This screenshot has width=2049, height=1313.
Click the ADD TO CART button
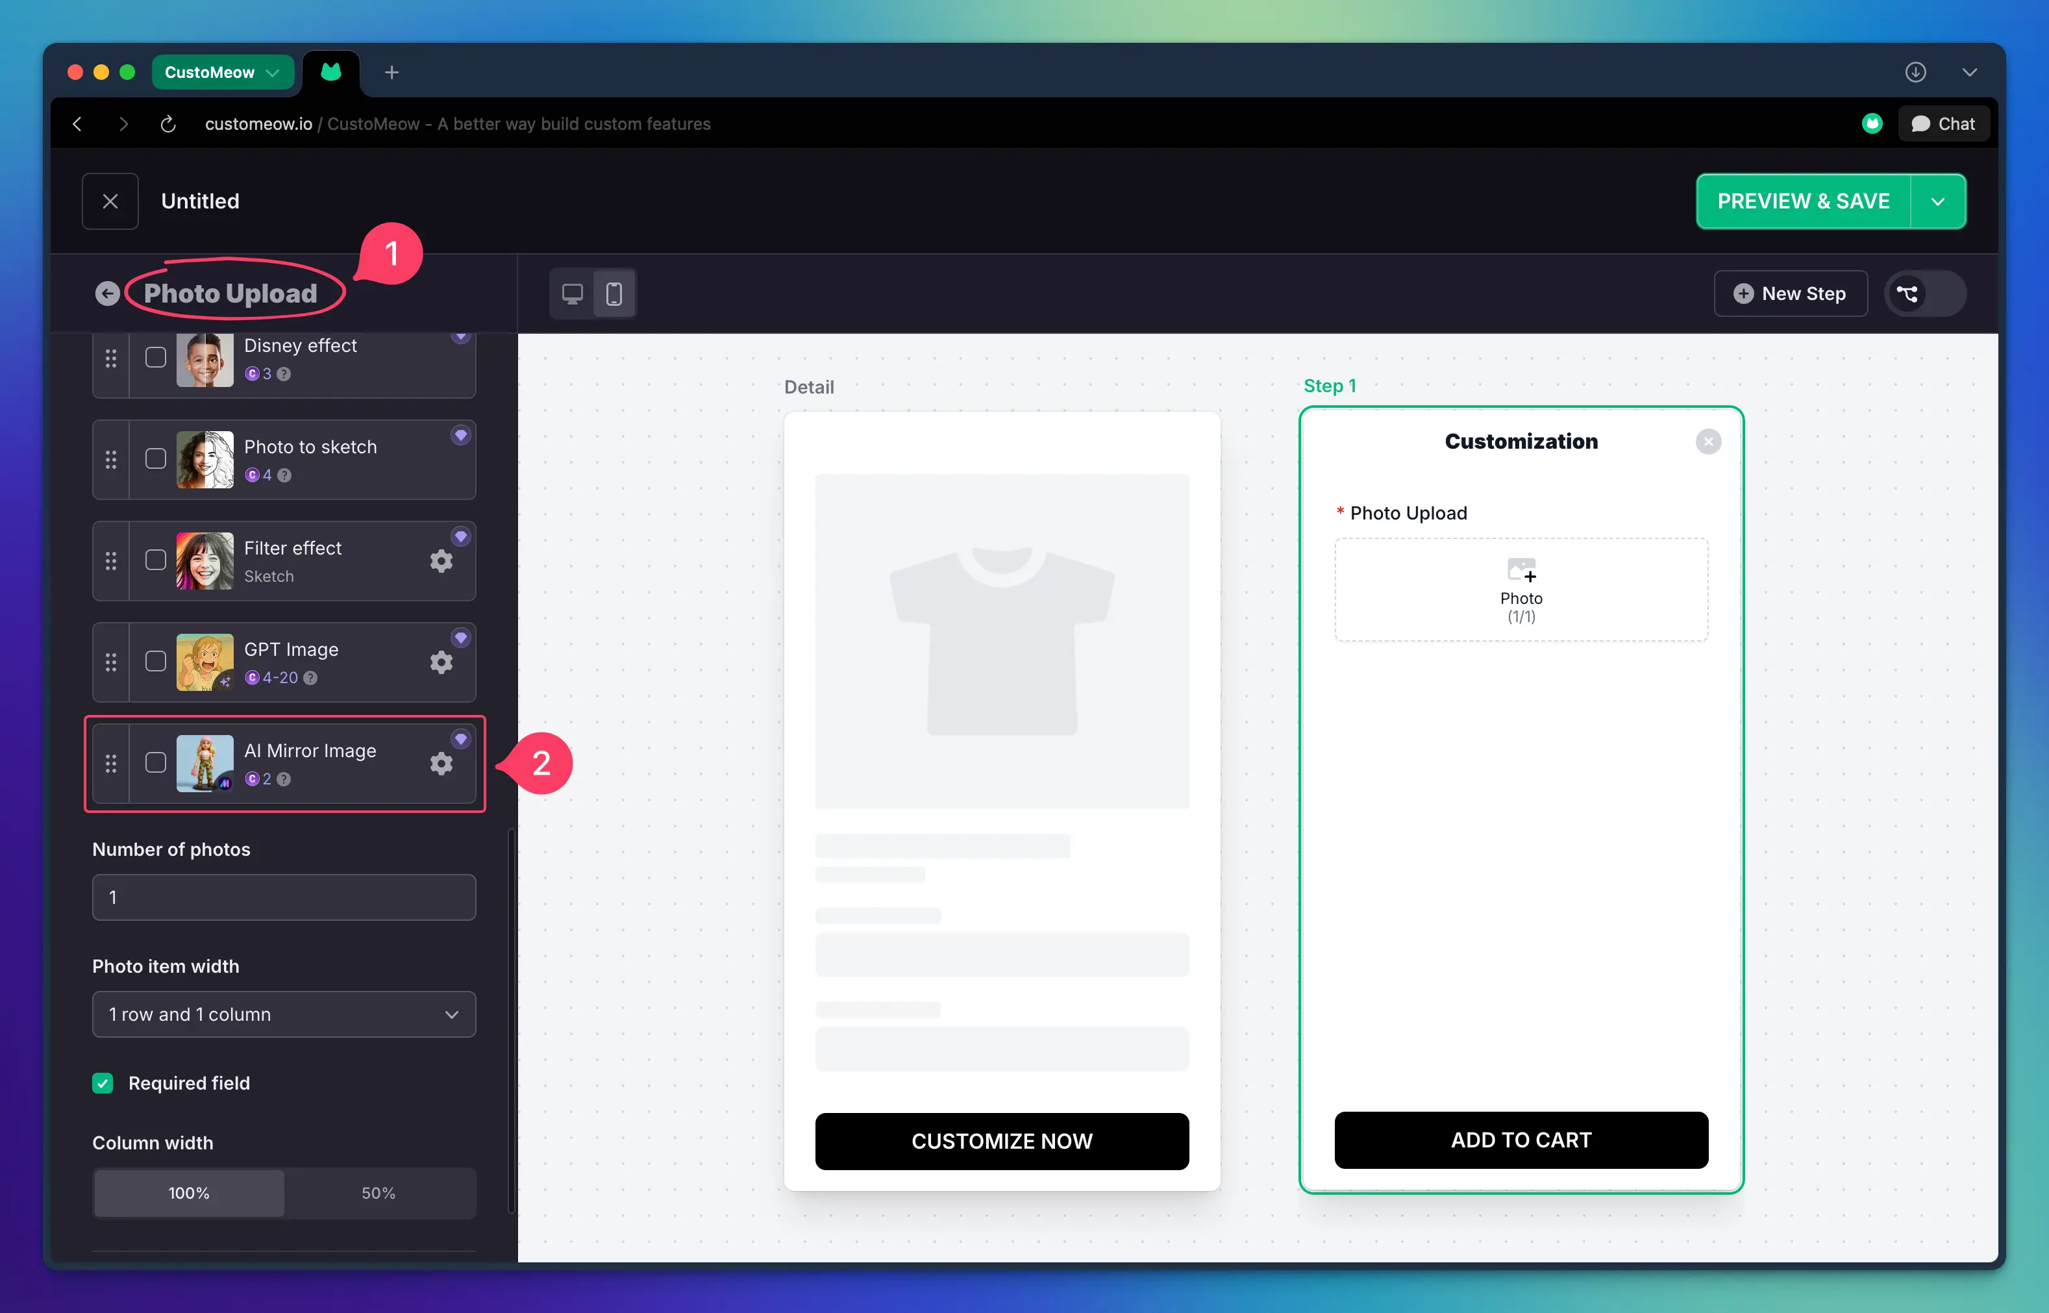1521,1141
